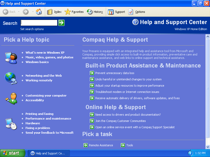Screen dimensions: 210x157
Task: Click the Support toolbar label
Action: click(120, 12)
